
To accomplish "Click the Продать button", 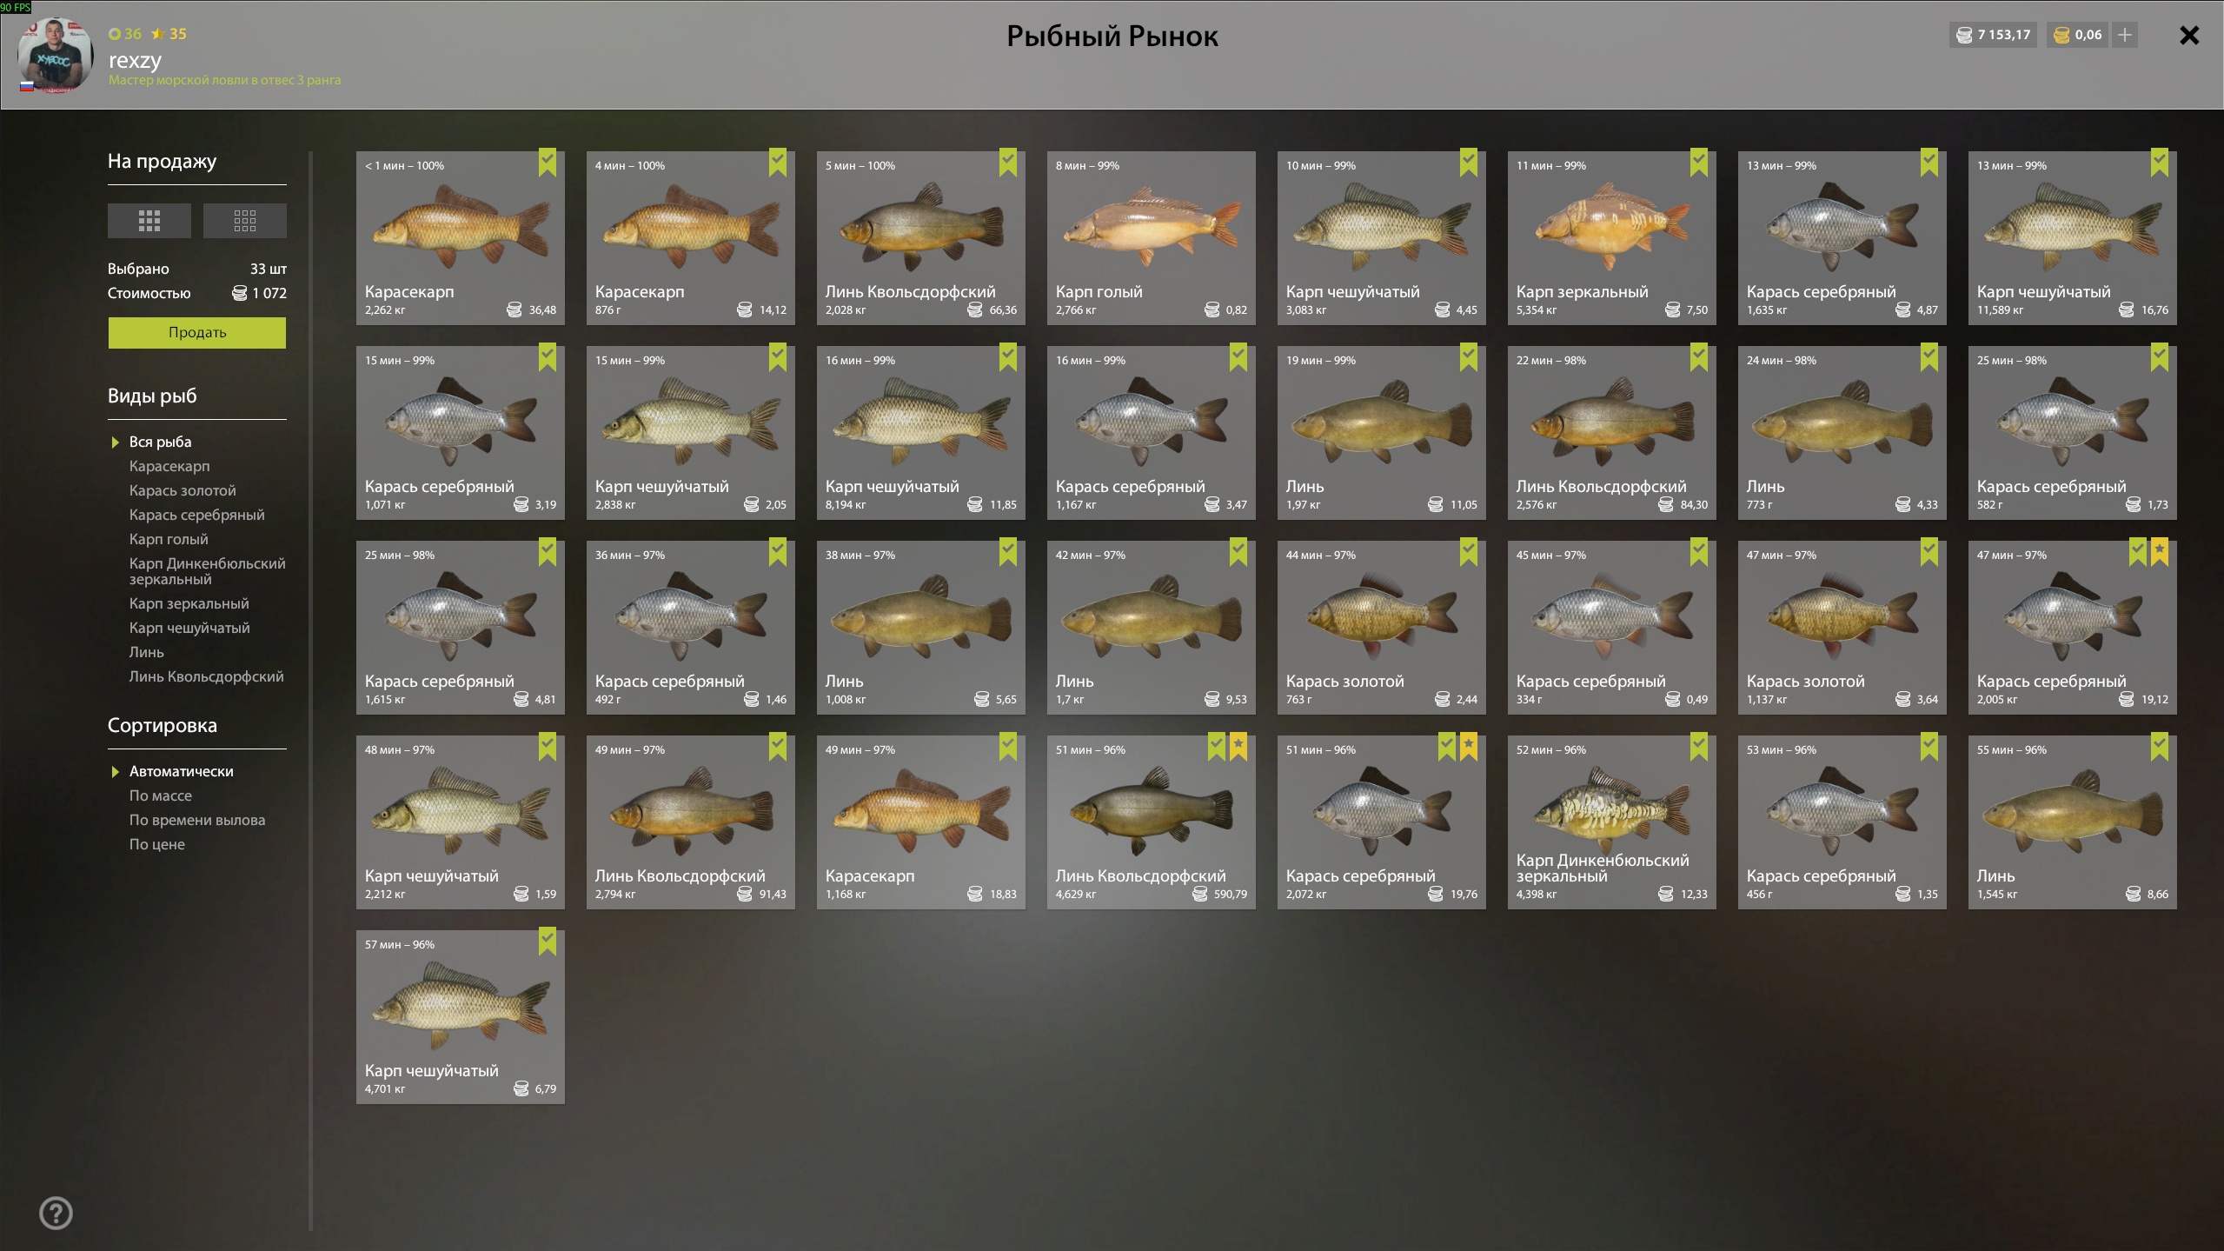I will (x=197, y=332).
